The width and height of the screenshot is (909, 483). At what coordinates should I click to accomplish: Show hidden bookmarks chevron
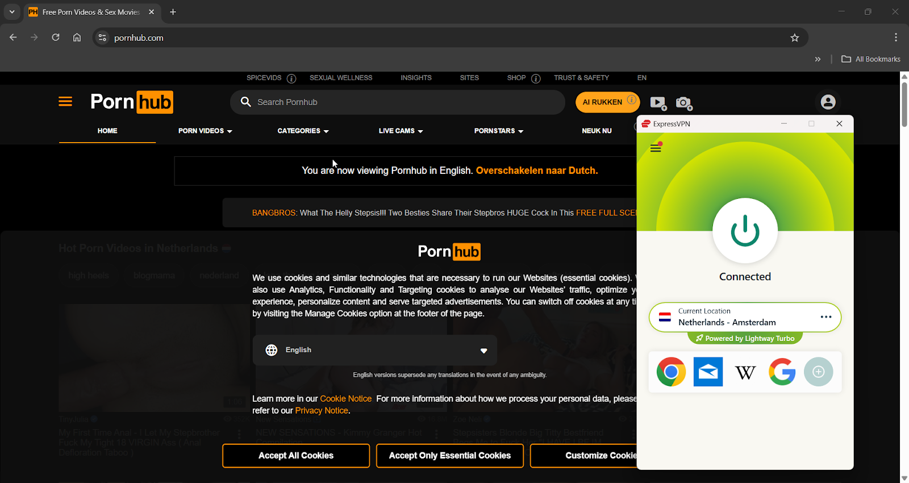click(x=818, y=59)
